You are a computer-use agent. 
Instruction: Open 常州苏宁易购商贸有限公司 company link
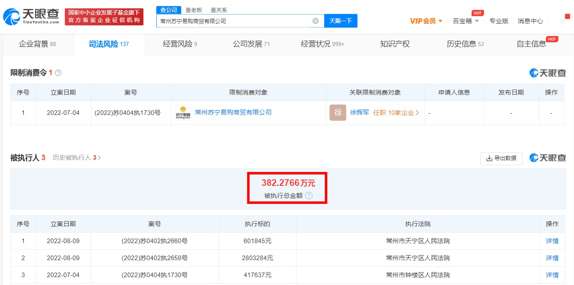pos(233,112)
